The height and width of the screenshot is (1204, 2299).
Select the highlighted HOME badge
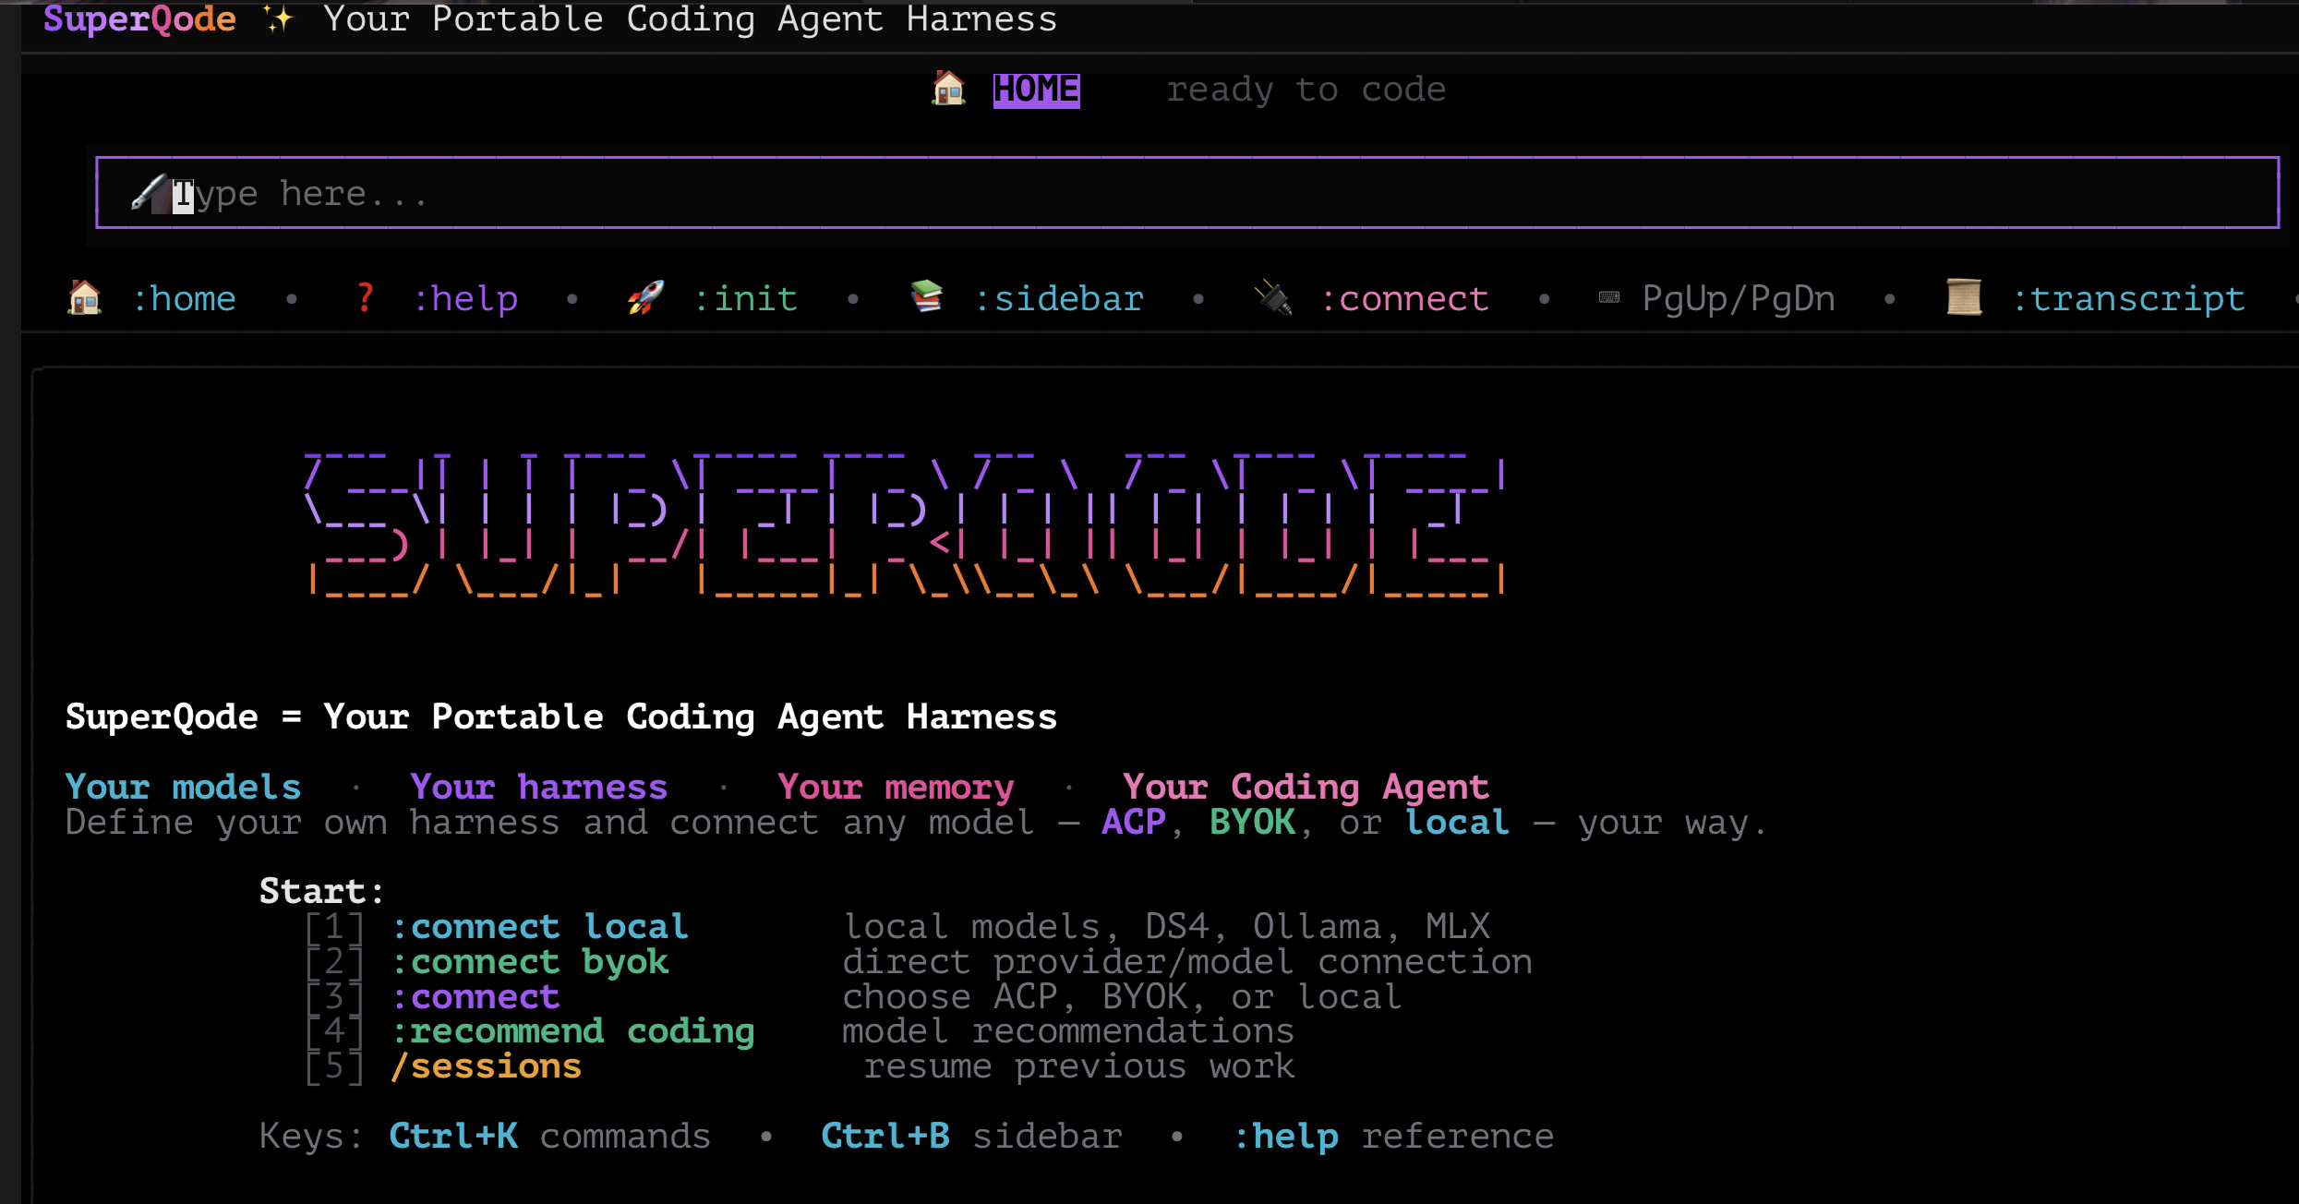pos(1036,90)
